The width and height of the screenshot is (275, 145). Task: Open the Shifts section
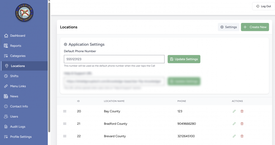pyautogui.click(x=14, y=76)
